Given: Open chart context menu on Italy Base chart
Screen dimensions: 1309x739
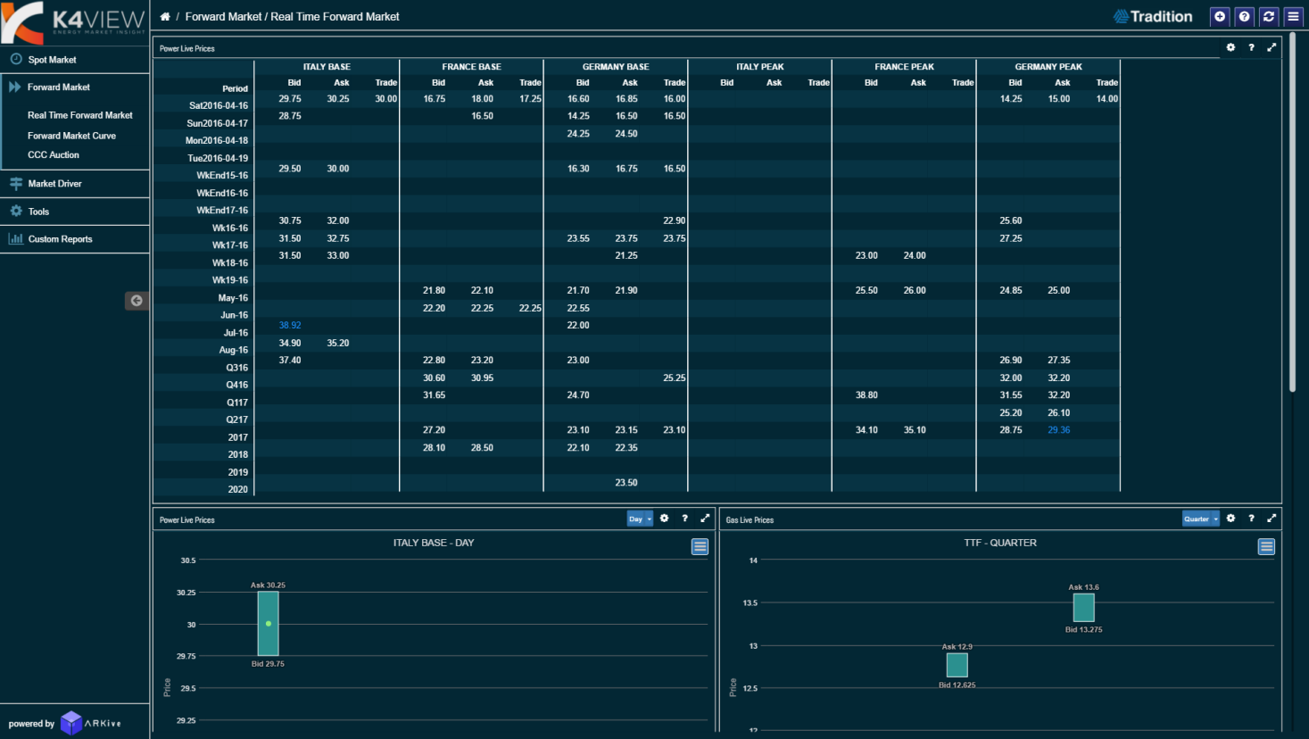Looking at the screenshot, I should coord(700,546).
